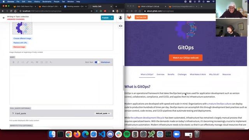This screenshot has height=140, width=249.
Task: Open the History menu in the menu bar
Action: [37, 2]
